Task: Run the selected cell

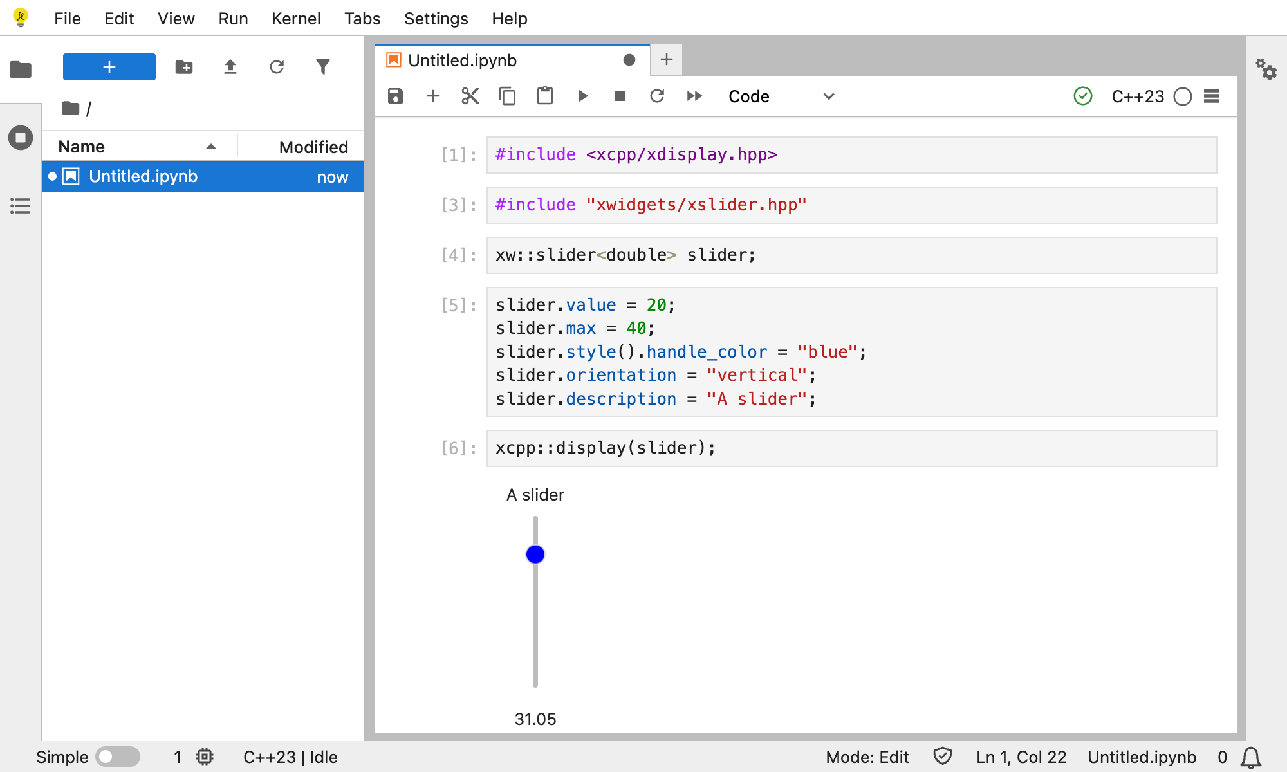Action: click(582, 96)
